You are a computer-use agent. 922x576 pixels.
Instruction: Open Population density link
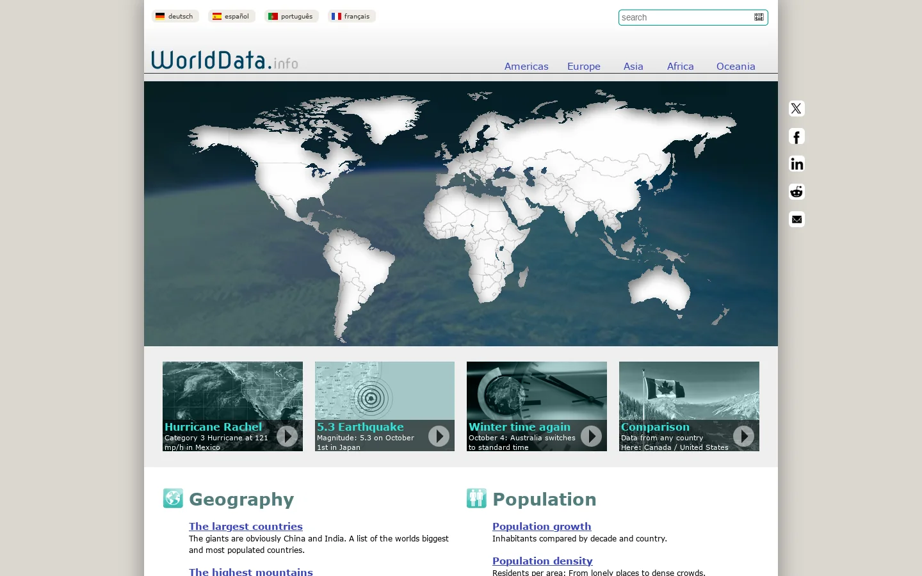[542, 561]
